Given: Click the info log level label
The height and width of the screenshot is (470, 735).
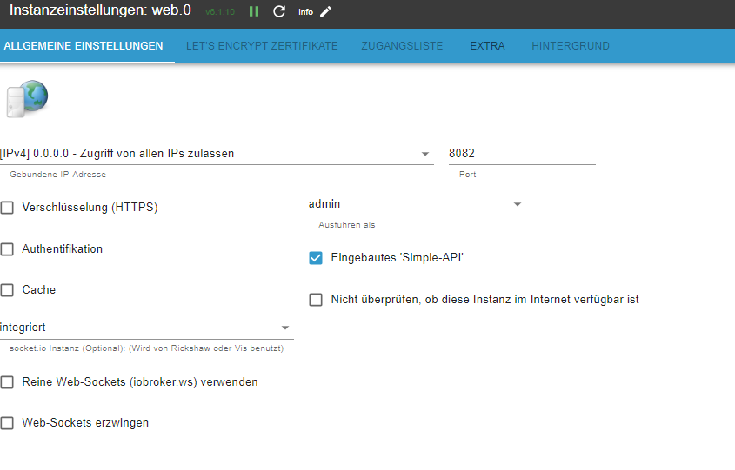Looking at the screenshot, I should [x=305, y=12].
